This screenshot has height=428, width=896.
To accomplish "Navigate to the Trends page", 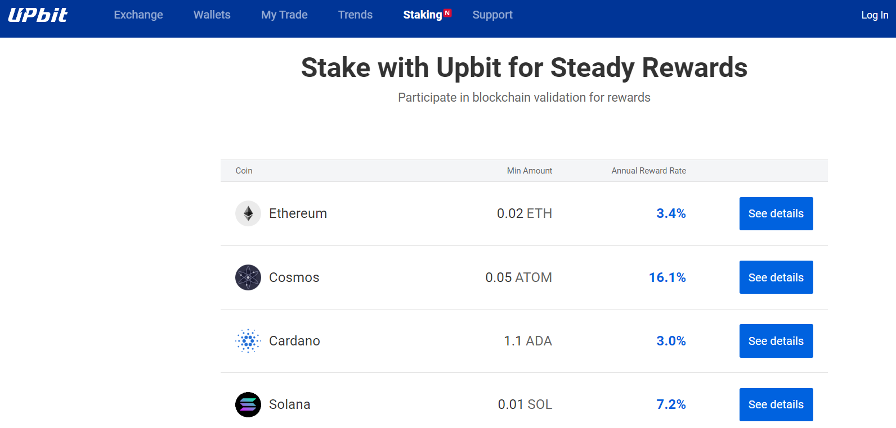I will 355,15.
